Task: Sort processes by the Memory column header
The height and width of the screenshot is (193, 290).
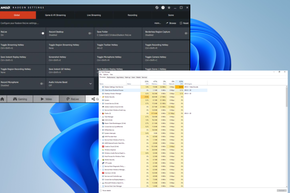Action: pos(154,83)
